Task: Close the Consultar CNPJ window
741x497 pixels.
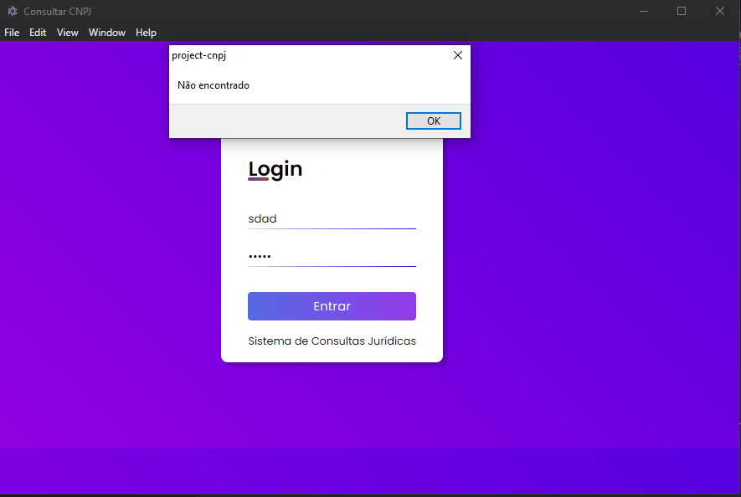Action: (720, 11)
